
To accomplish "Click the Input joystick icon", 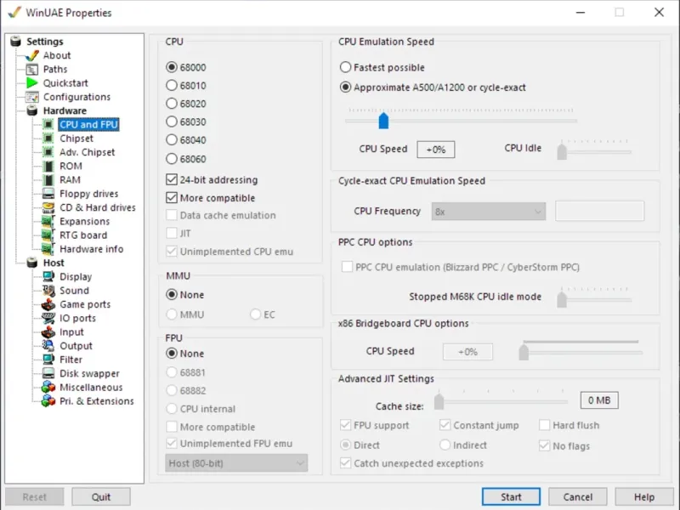I will coord(48,332).
